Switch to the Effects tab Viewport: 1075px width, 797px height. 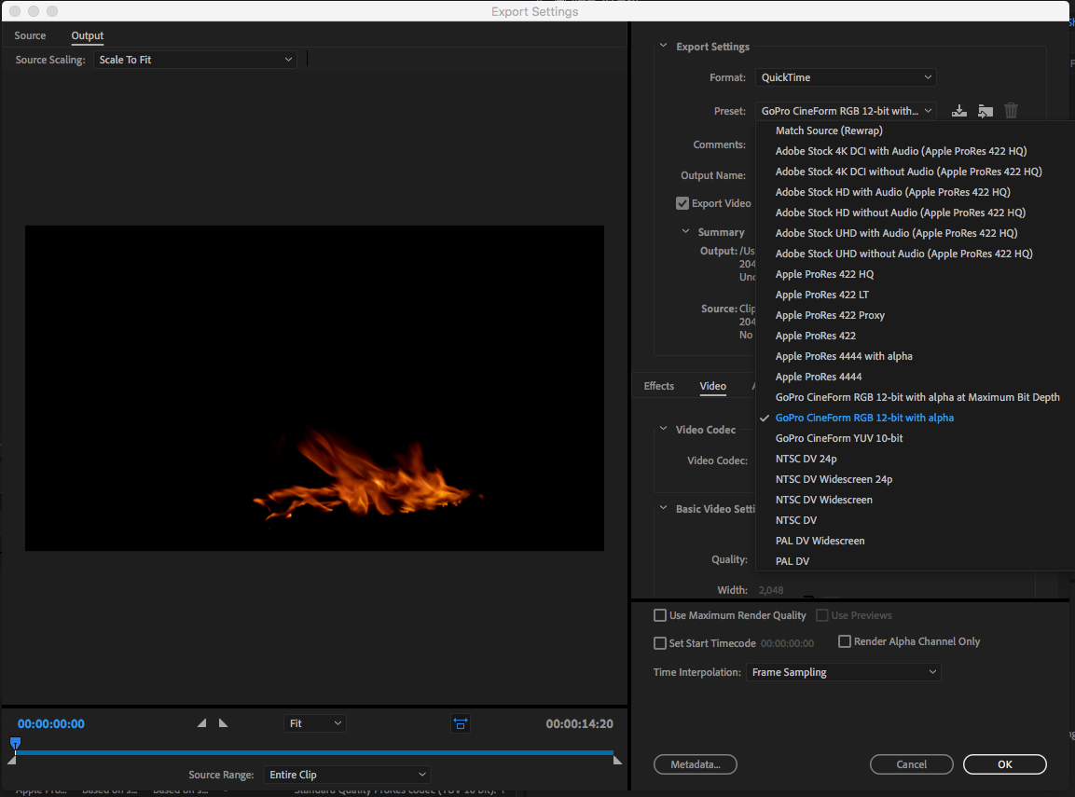pyautogui.click(x=658, y=386)
